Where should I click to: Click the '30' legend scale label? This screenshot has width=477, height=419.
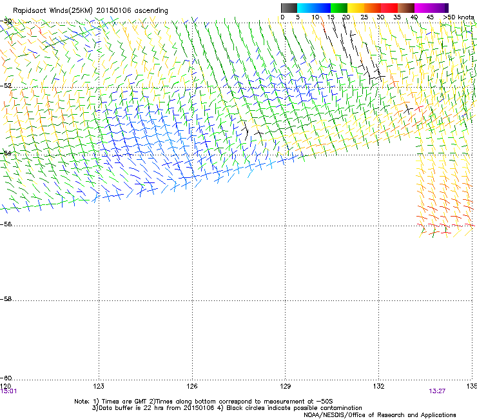click(380, 17)
